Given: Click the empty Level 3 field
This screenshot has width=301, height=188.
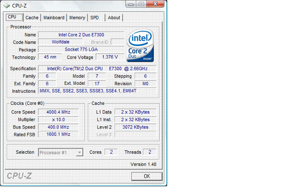Looking at the screenshot, I should pos(135,134).
